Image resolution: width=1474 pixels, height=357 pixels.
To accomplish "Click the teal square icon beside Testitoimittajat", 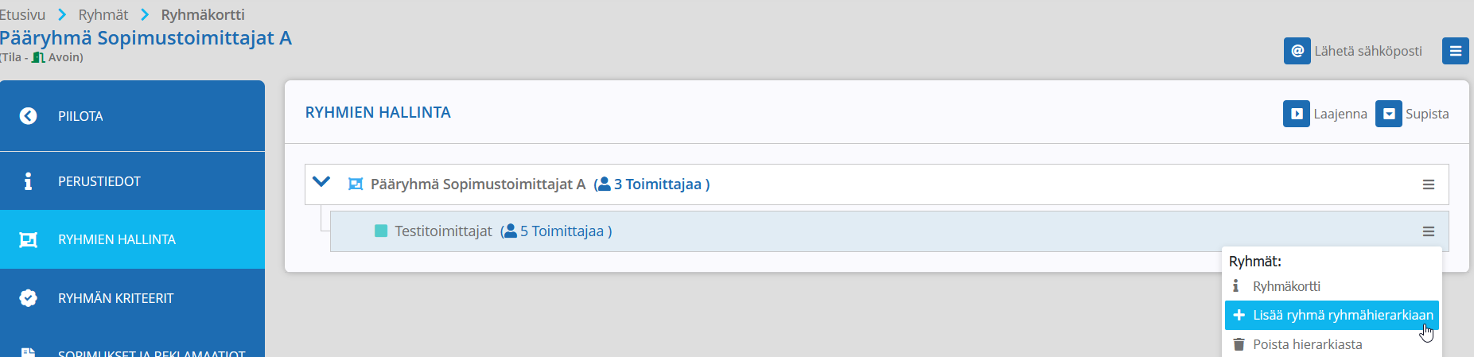I will point(381,231).
